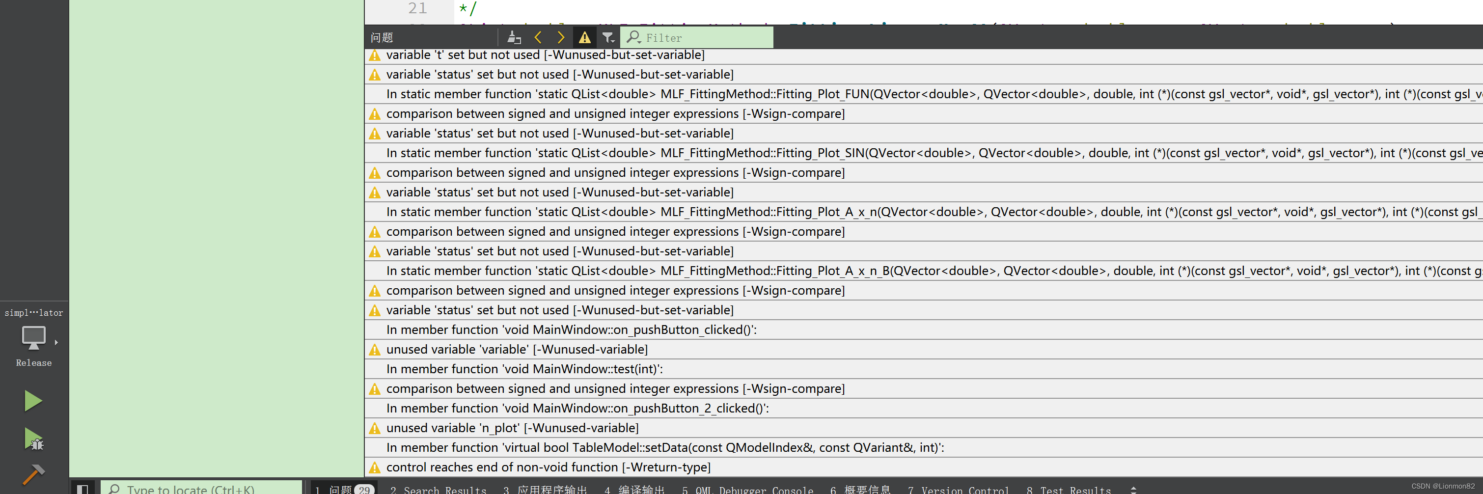This screenshot has width=1483, height=494.
Task: Select unused variable 'n_plot' warning
Action: click(x=923, y=428)
